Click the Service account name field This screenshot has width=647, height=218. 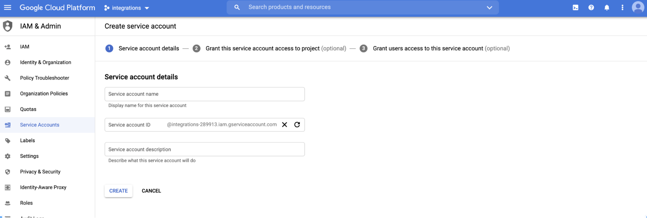coord(205,94)
